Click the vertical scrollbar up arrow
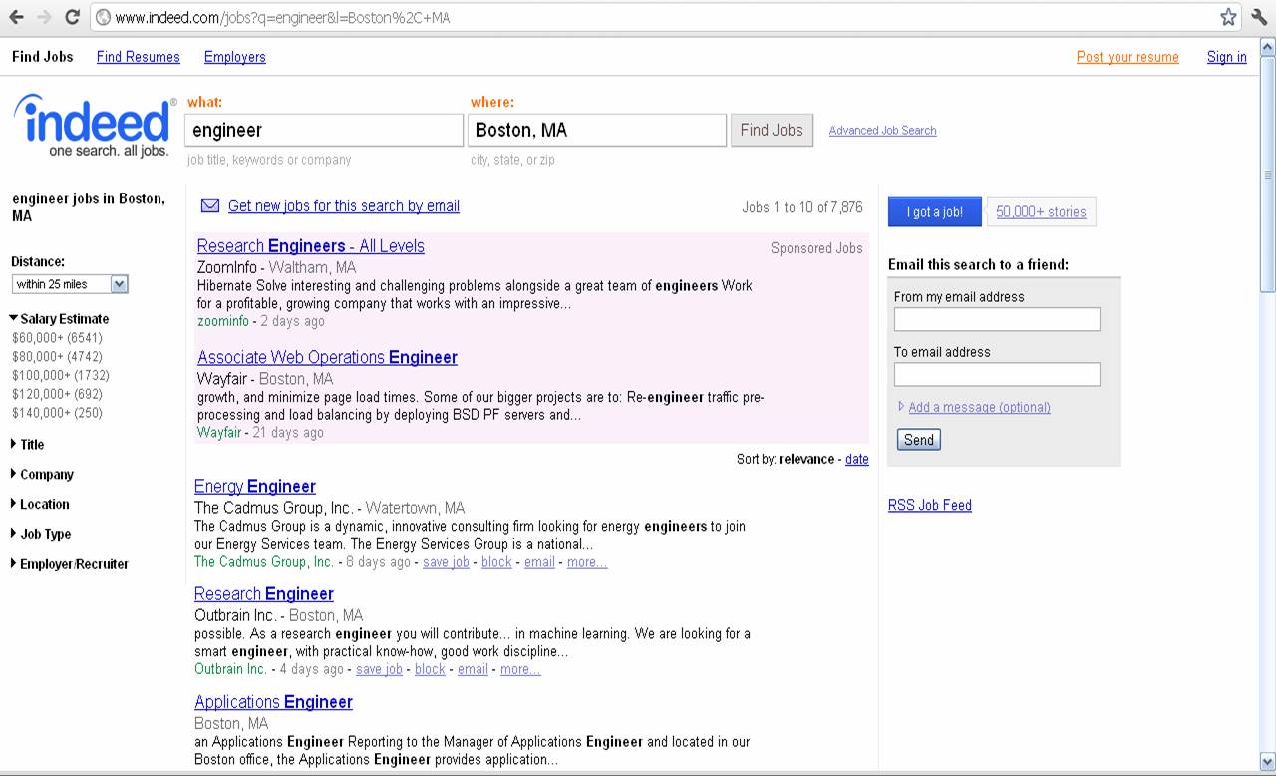This screenshot has height=776, width=1276. click(1267, 46)
